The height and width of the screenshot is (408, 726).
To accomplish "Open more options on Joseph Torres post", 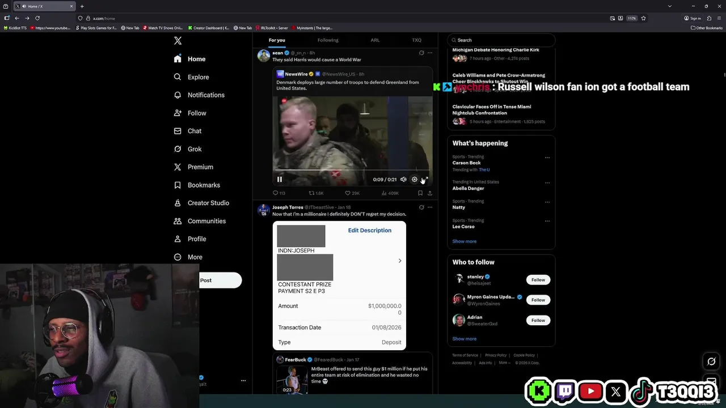I will (x=430, y=207).
